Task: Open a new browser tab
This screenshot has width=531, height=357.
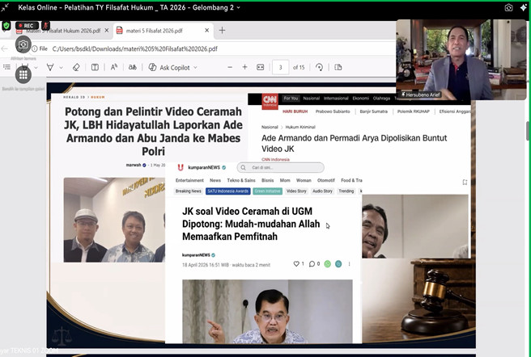Action: coord(222,31)
